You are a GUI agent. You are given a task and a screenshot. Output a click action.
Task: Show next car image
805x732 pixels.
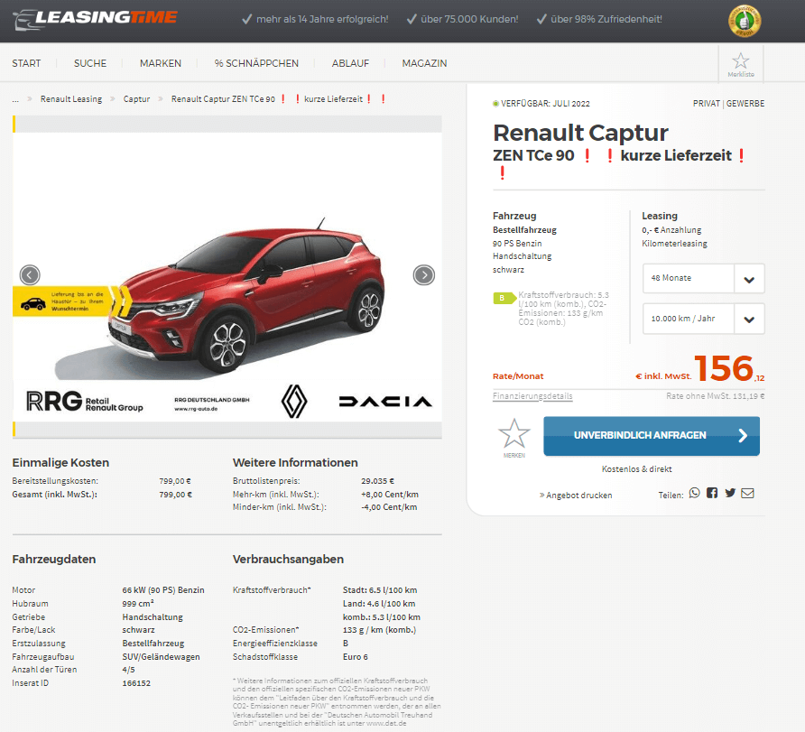pos(424,275)
